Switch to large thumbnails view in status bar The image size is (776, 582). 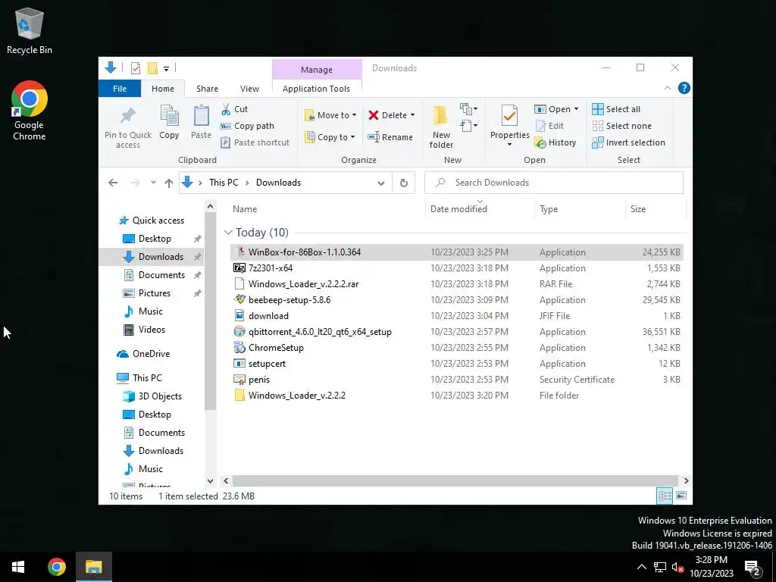pyautogui.click(x=681, y=496)
